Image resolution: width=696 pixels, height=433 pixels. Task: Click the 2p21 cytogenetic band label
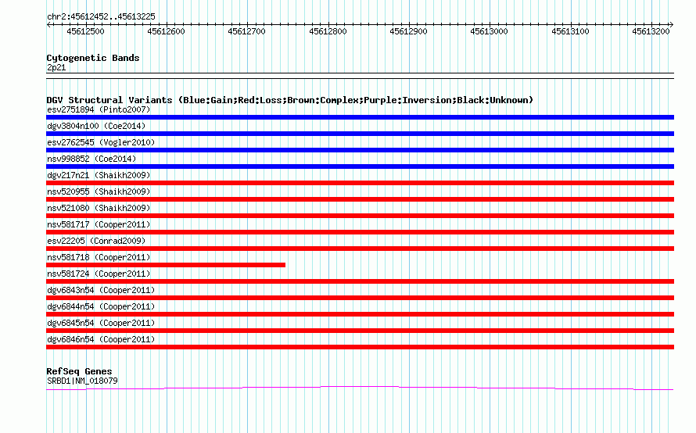[x=56, y=67]
